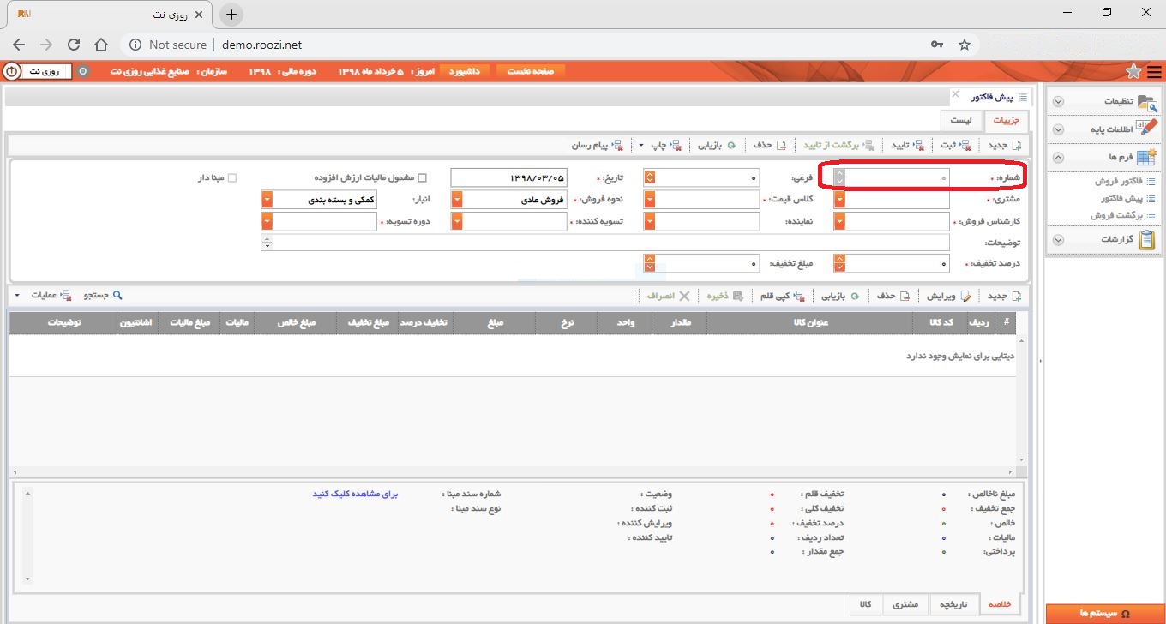This screenshot has height=624, width=1166.
Task: Click the کپی قلم (copy item) button
Action: 782,296
